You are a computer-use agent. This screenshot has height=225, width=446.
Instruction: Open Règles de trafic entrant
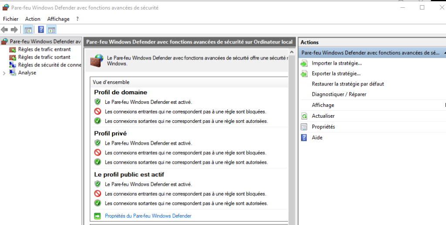pos(44,50)
